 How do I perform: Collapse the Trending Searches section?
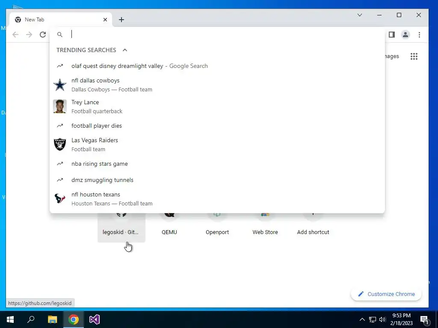point(125,50)
